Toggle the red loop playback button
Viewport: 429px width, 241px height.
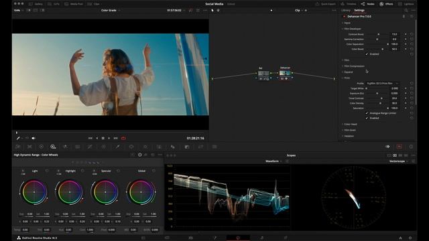pyautogui.click(x=123, y=139)
